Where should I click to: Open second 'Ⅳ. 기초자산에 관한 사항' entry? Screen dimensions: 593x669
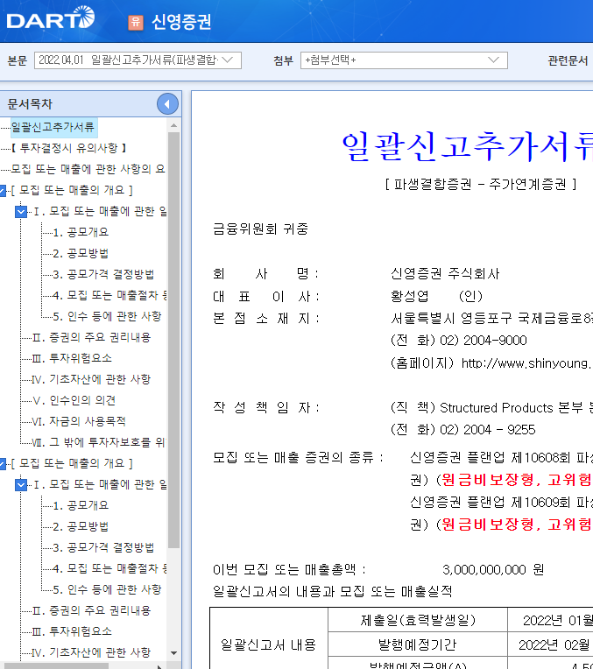point(91,652)
